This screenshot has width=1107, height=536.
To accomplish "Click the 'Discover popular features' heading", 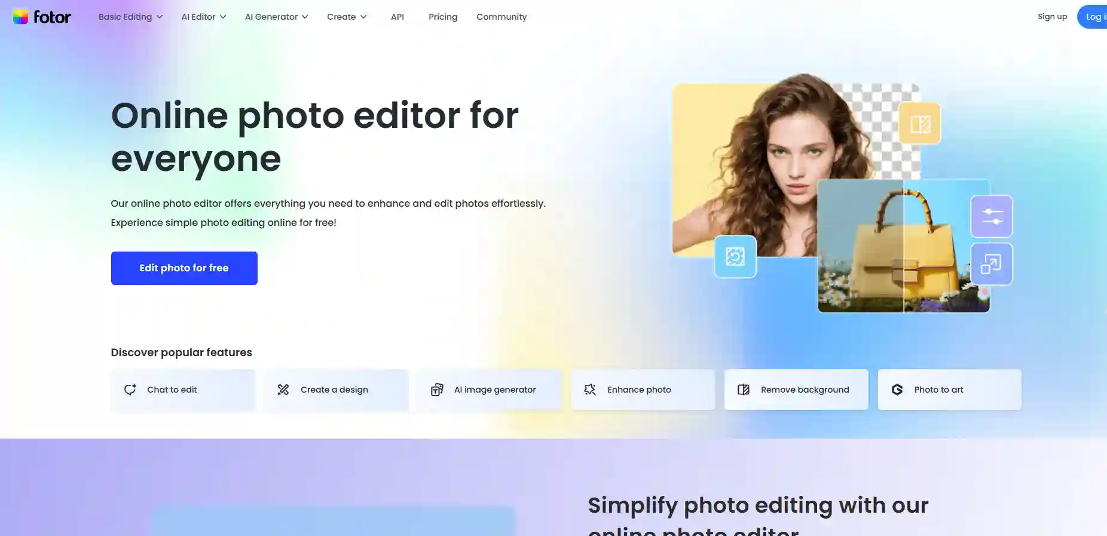I will tap(182, 353).
